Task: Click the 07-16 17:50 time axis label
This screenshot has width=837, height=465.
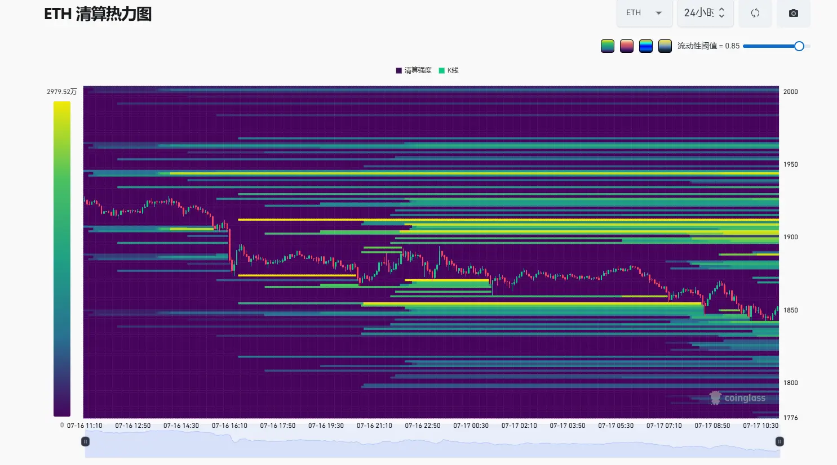Action: coord(278,426)
